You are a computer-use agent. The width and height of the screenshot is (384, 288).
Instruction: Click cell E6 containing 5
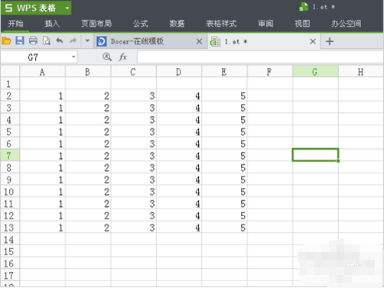pyautogui.click(x=224, y=144)
